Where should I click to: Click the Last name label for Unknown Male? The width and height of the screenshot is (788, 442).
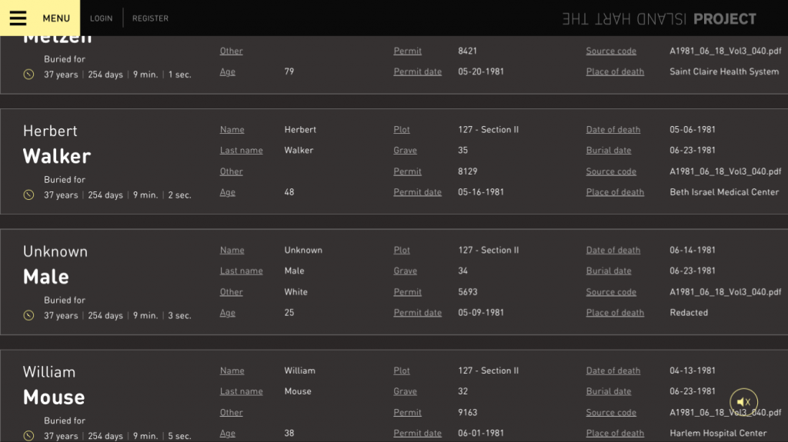click(x=241, y=271)
